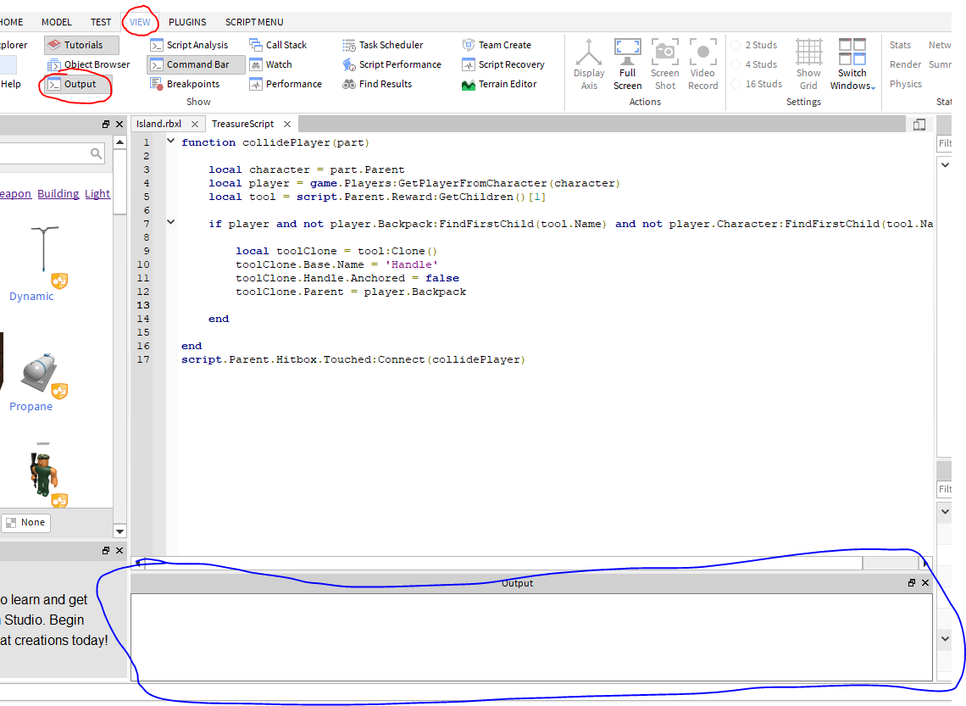This screenshot has height=706, width=966.
Task: Open the Watch window
Action: pyautogui.click(x=271, y=64)
